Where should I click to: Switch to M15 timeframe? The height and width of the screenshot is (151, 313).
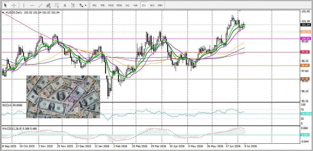pos(111,6)
